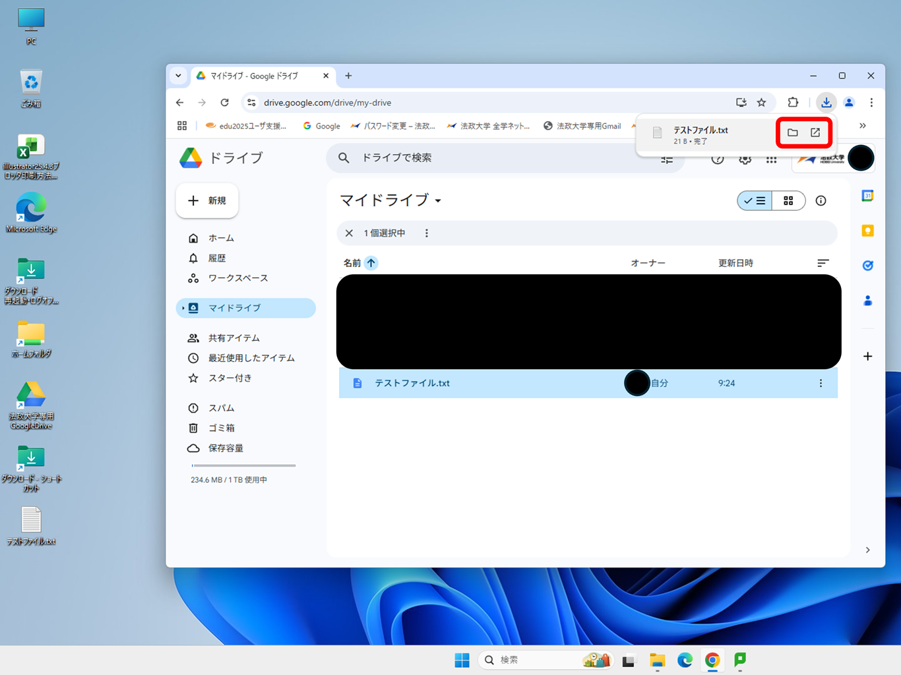Click storage usage bar in sidebar

click(243, 465)
